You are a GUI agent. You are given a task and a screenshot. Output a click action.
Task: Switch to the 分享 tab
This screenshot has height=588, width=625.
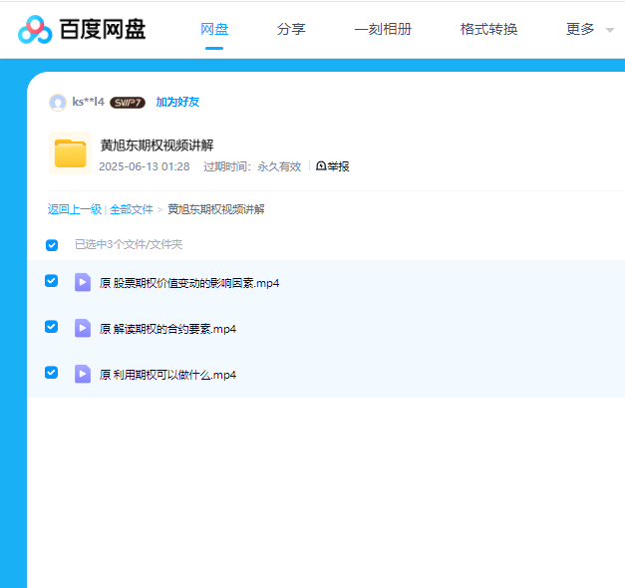291,29
